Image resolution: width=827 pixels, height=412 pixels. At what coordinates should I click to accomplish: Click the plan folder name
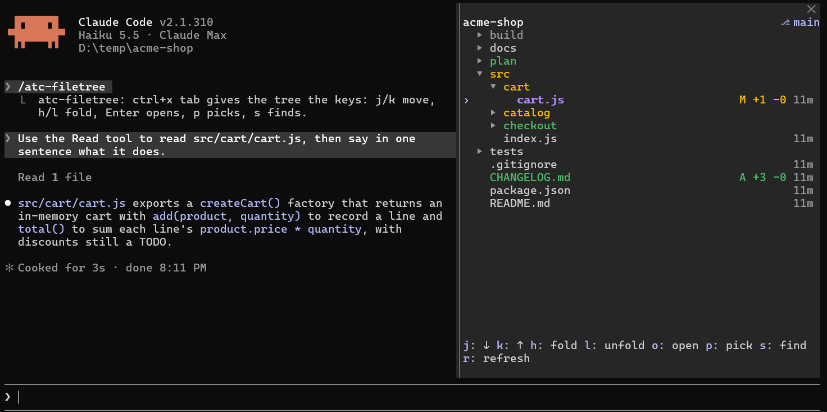click(503, 61)
